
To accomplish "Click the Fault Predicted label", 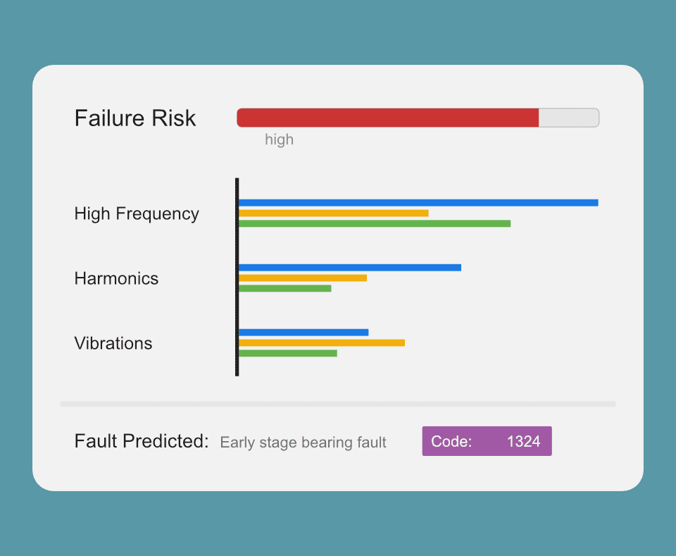I will click(142, 441).
